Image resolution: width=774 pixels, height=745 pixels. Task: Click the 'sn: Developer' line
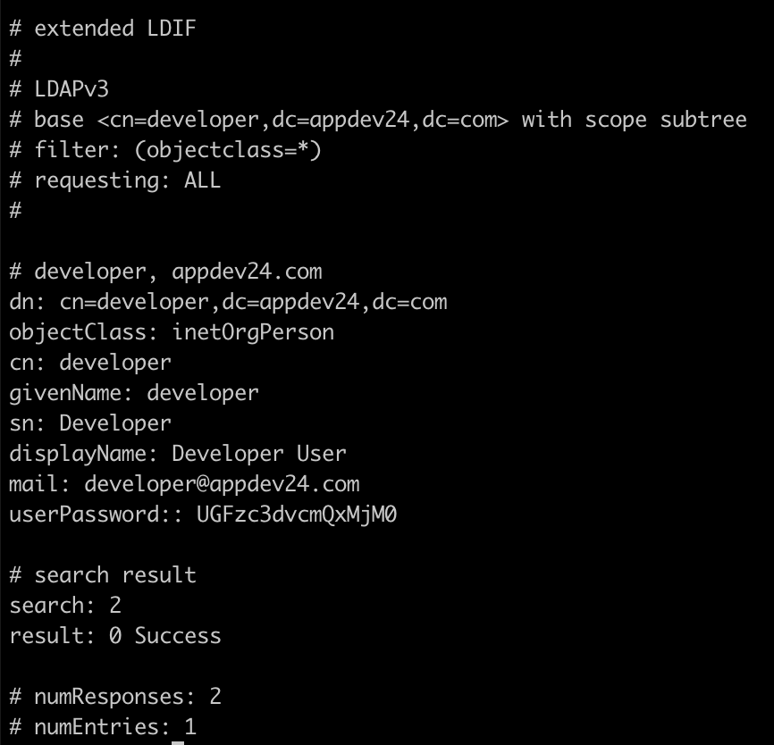[90, 423]
